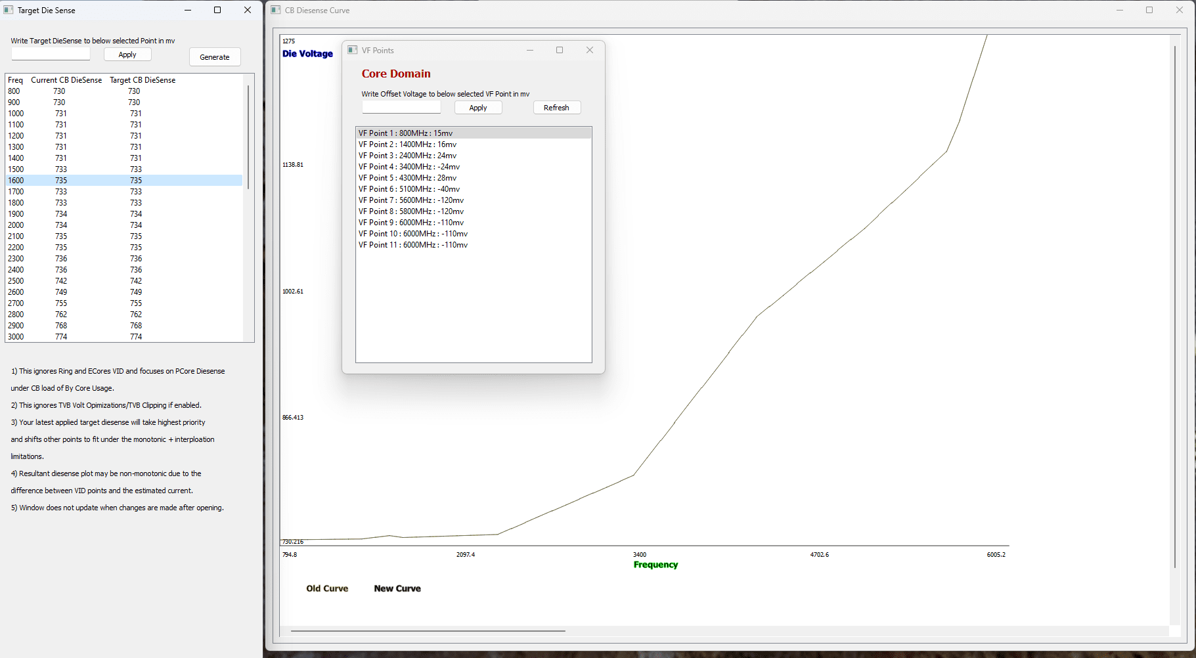1196x658 pixels.
Task: Click the VF Points window icon
Action: 353,50
